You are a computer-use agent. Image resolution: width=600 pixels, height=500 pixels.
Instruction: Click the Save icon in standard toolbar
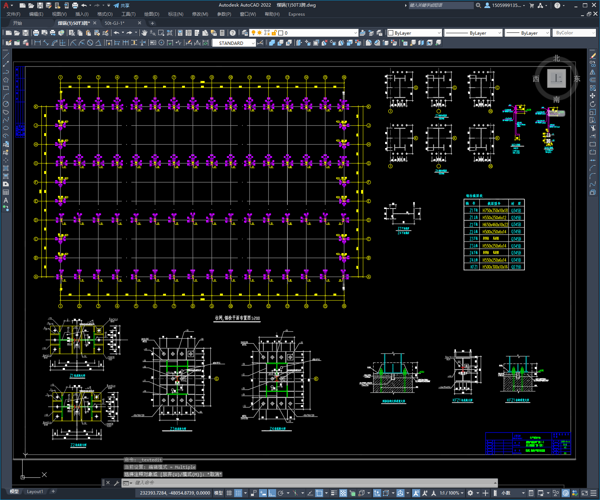[26, 33]
